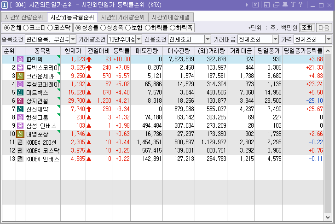Sort by the (외)거래량 column header
The image size is (335, 224).
(211, 51)
